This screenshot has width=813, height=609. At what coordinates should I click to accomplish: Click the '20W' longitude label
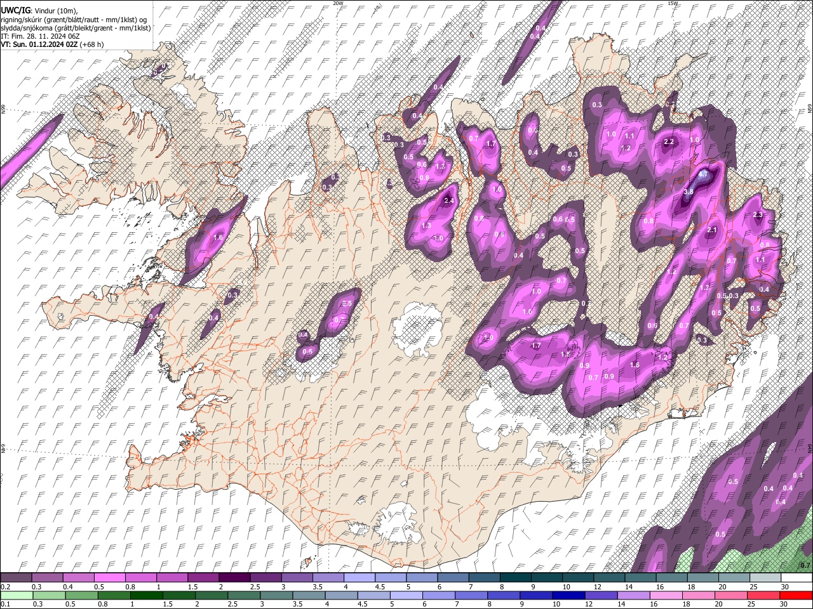coord(339,3)
